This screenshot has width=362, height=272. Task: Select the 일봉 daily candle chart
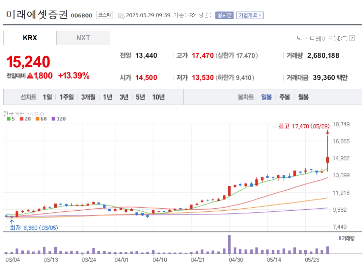click(266, 97)
